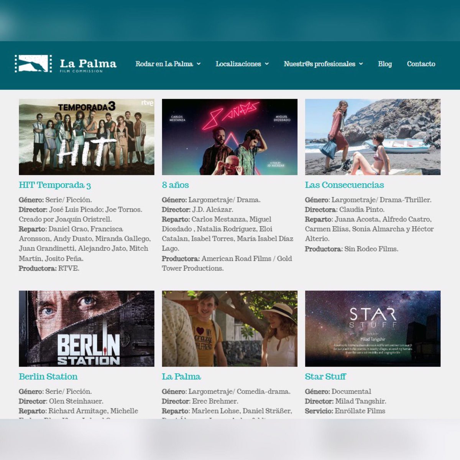Go to the Blog page
The image size is (460, 460).
[x=385, y=64]
